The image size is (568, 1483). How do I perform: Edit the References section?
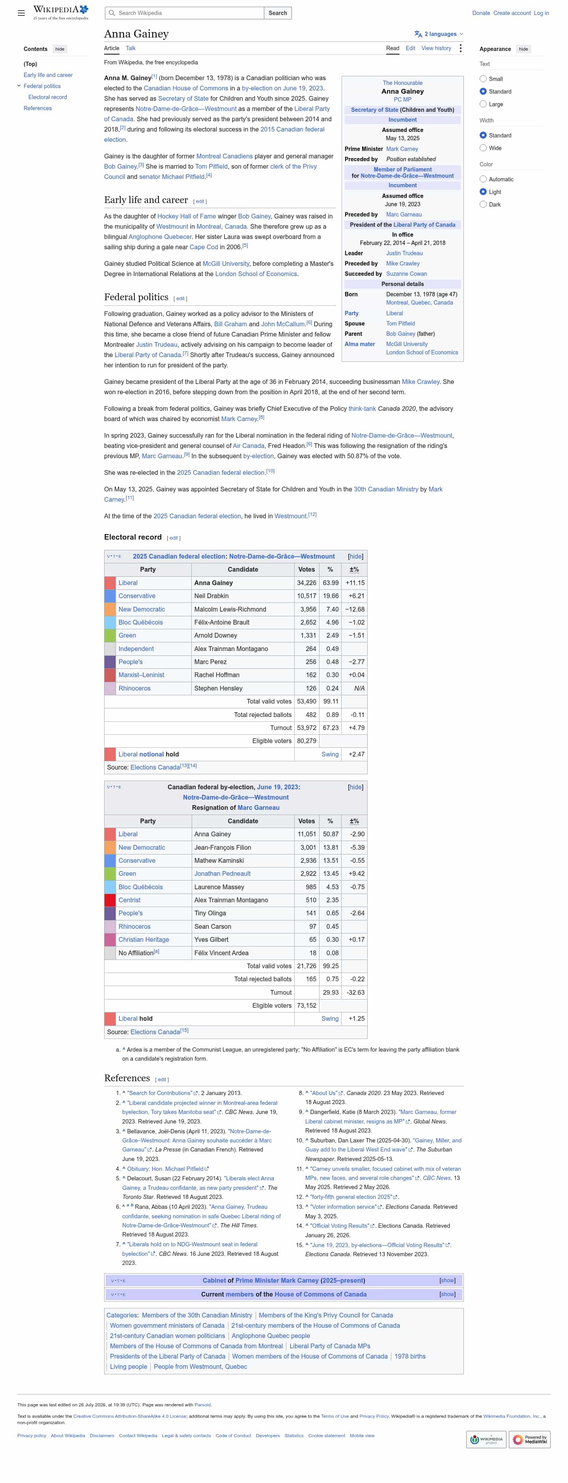click(162, 1079)
